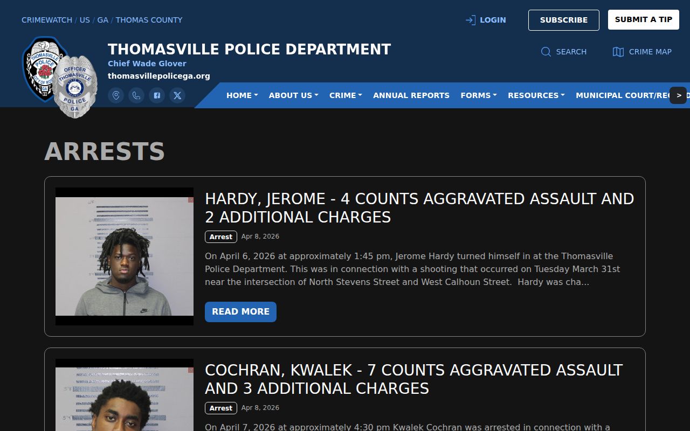Open the Cochran, Kwalek arrest headline
690x431 pixels.
[414, 379]
